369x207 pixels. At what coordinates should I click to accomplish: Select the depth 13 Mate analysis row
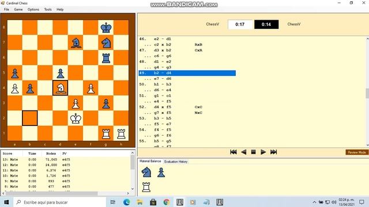pyautogui.click(x=66, y=160)
